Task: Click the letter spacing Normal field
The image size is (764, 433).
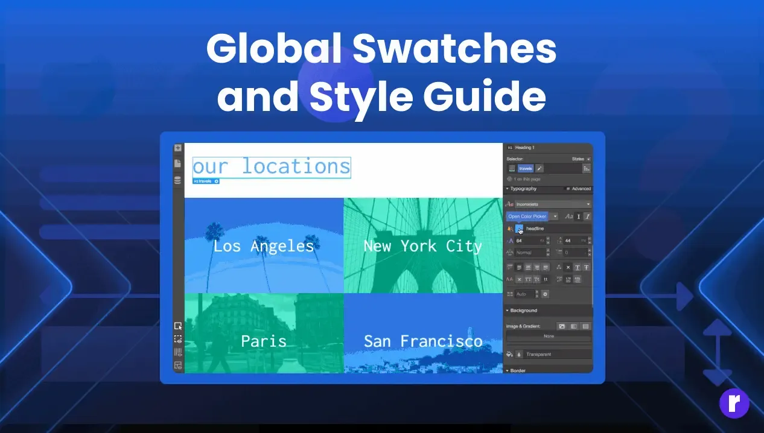Action: point(530,252)
